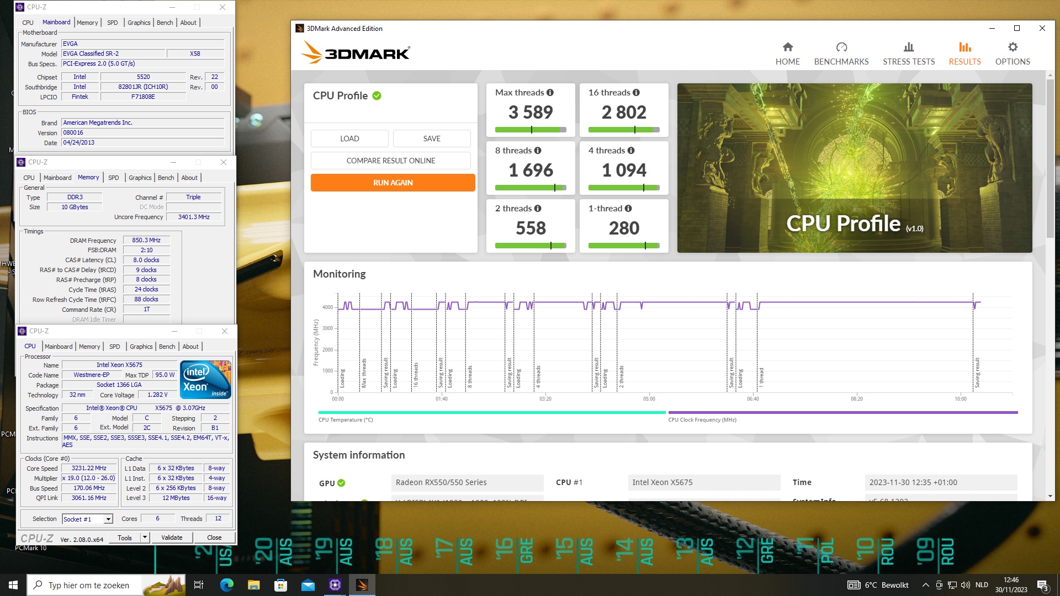
Task: Click COMPARE RESULT ONLINE button
Action: (391, 161)
